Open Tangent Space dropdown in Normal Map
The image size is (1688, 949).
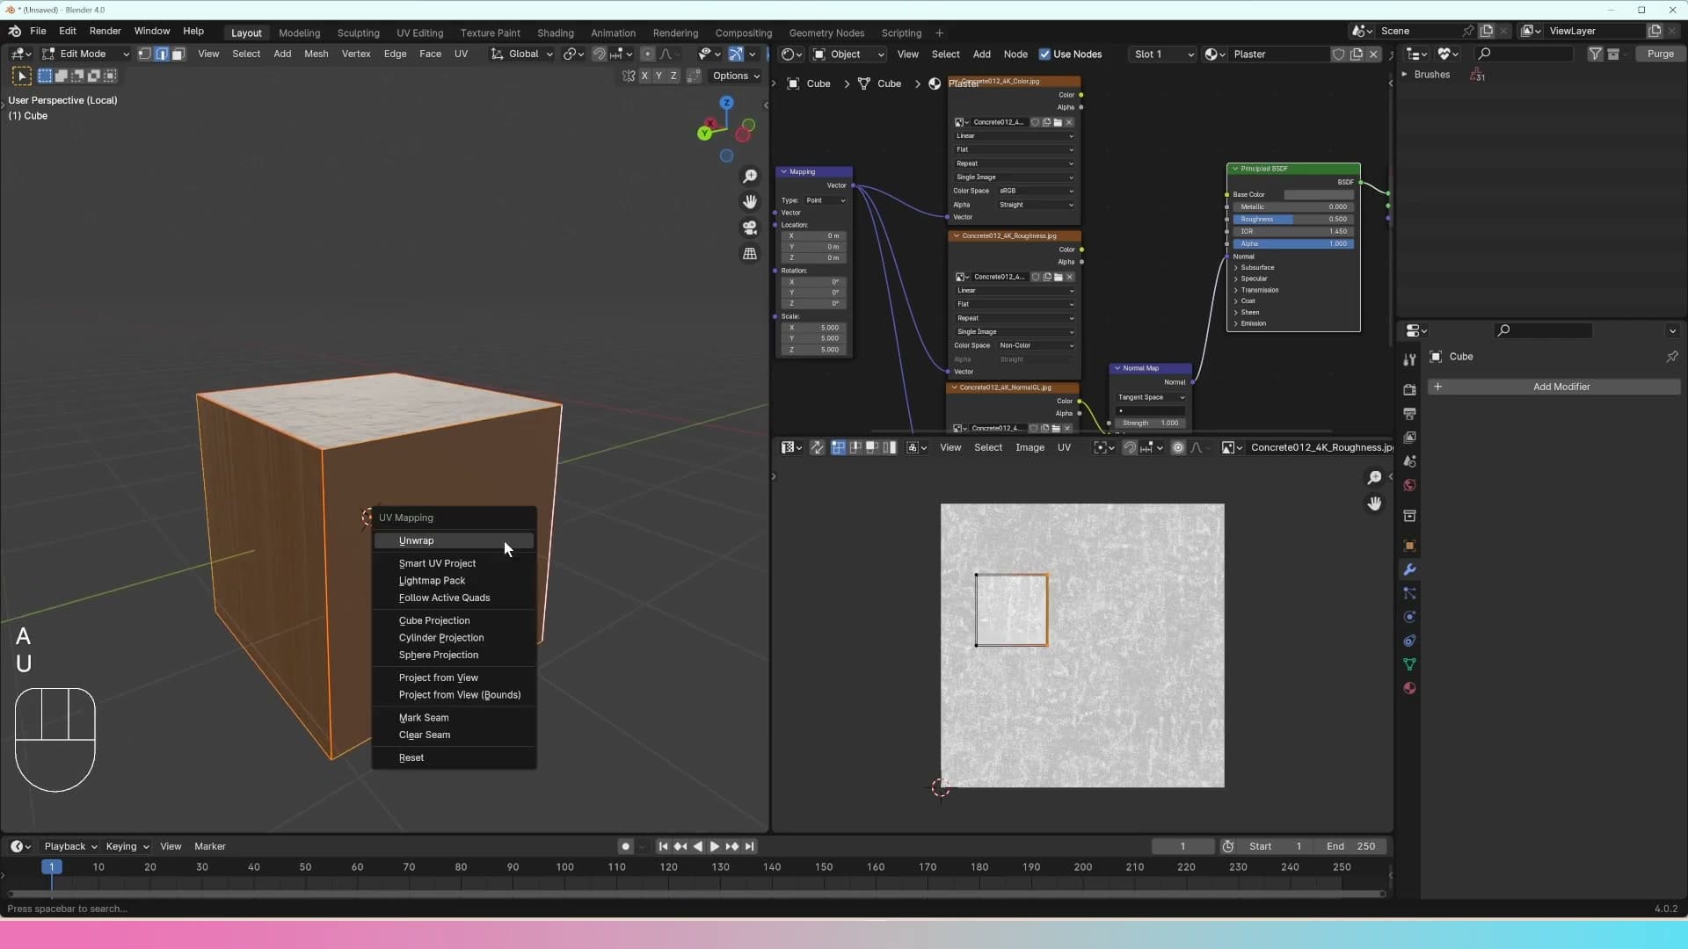click(x=1150, y=397)
